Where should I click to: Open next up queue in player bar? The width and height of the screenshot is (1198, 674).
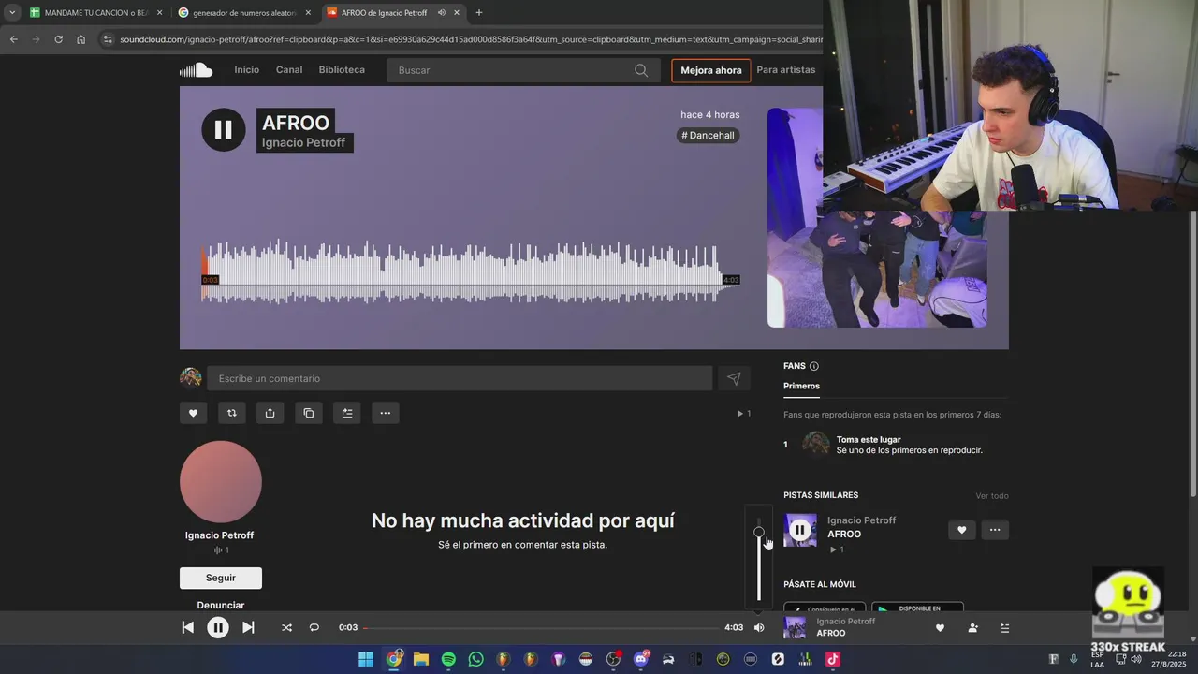click(x=1005, y=627)
